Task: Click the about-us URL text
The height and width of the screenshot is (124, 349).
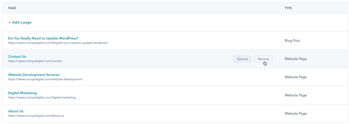Action: click(36, 116)
